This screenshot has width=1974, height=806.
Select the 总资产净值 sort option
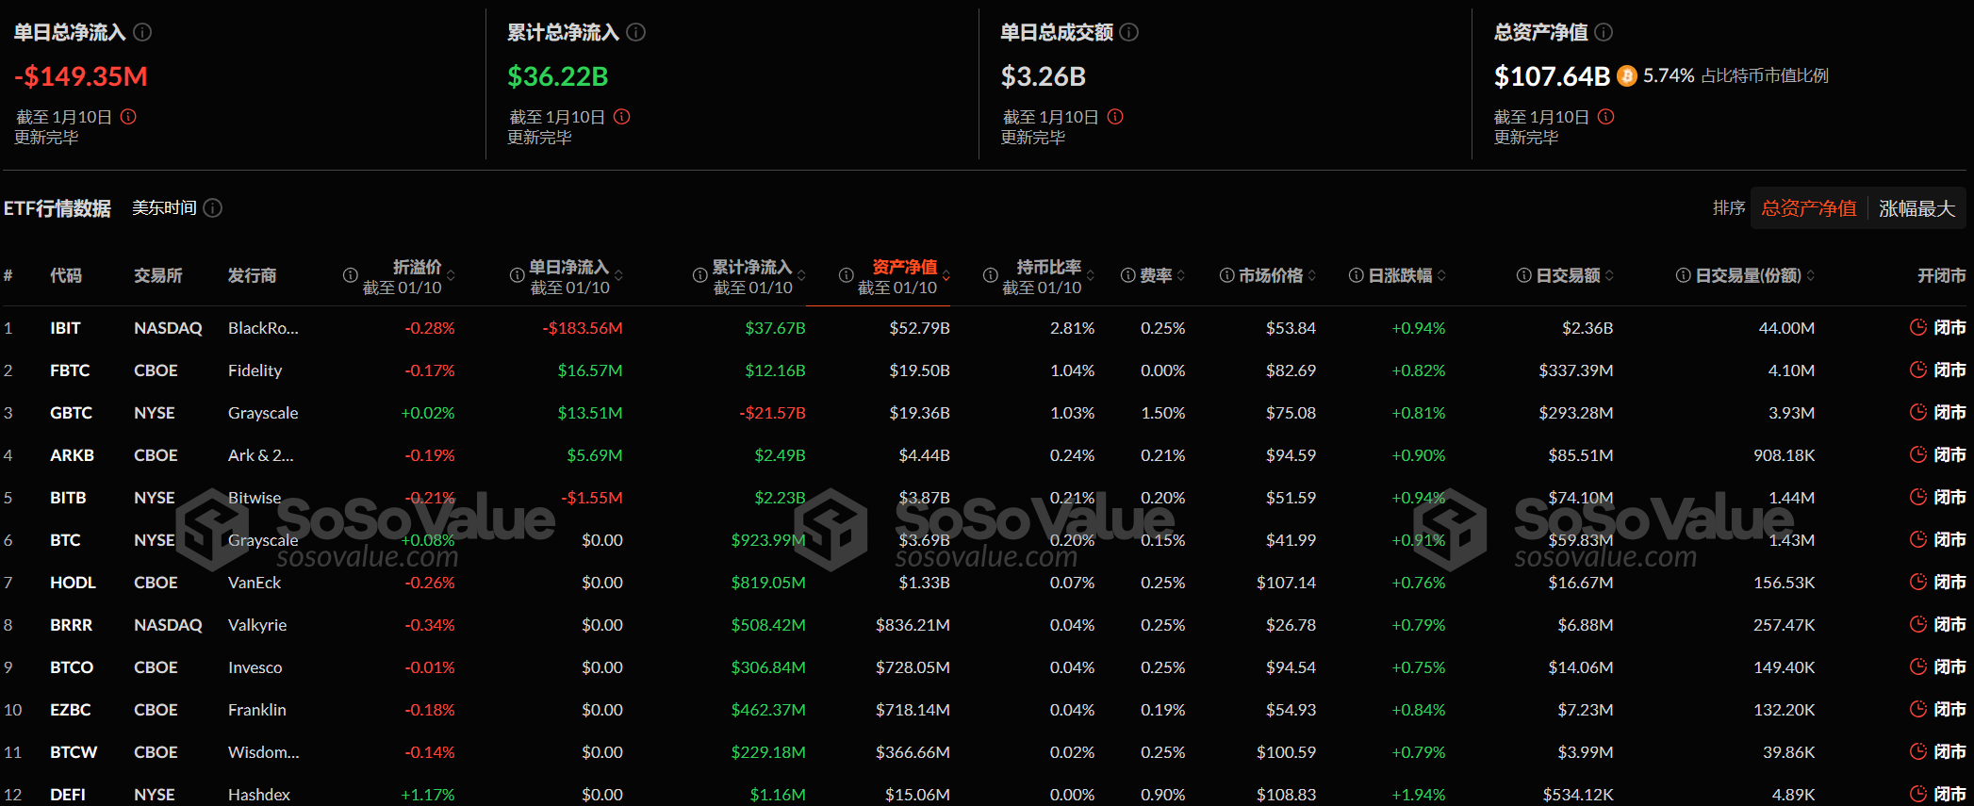pos(1808,208)
